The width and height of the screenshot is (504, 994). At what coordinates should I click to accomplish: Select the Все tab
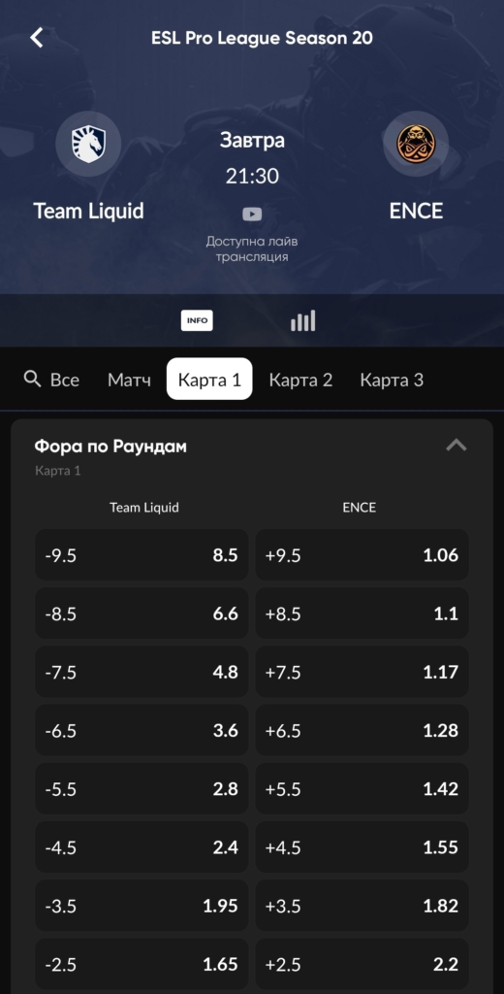pyautogui.click(x=65, y=380)
